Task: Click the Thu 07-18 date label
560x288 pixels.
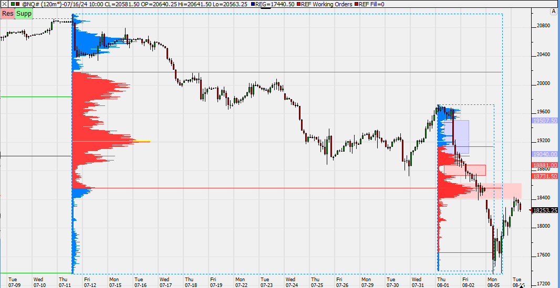Action: point(190,282)
